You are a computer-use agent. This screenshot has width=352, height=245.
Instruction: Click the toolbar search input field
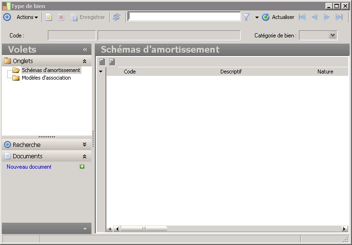coord(184,17)
